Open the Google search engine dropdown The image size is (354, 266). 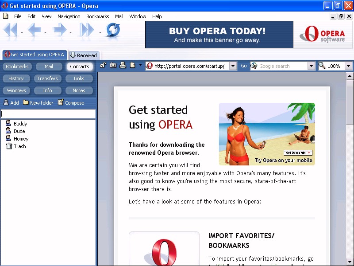pyautogui.click(x=311, y=66)
